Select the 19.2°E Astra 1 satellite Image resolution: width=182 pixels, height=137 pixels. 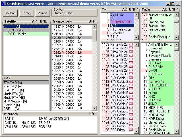pyautogui.click(x=26, y=30)
